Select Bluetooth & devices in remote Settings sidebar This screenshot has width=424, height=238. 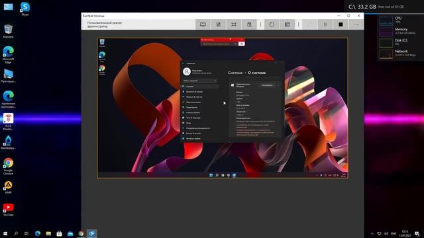point(199,92)
